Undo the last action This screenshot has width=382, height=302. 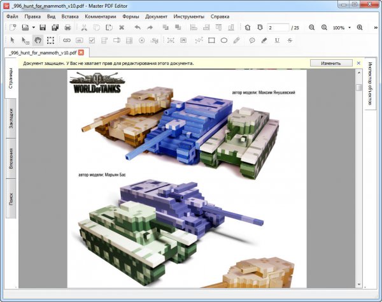pos(138,27)
